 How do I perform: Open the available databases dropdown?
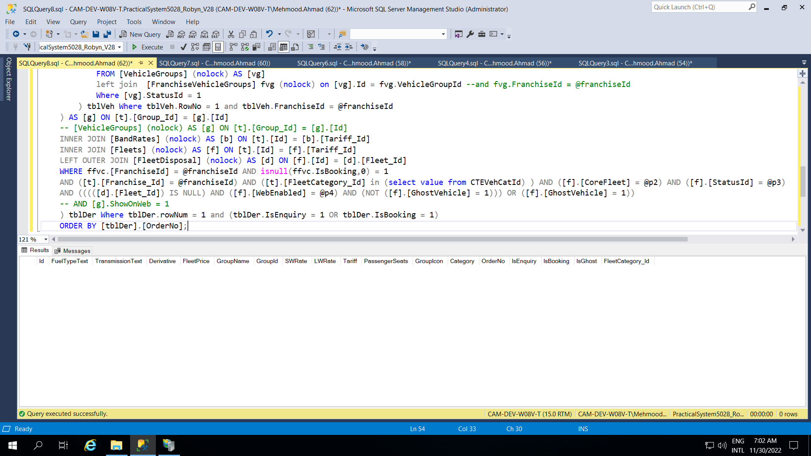tap(120, 47)
